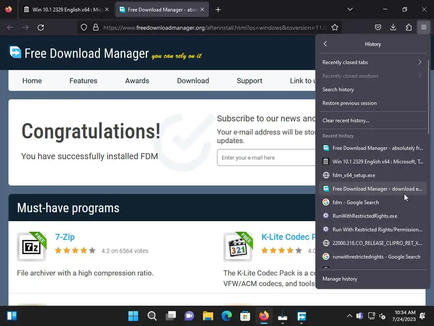Select the Free Download Manager tab
The width and height of the screenshot is (434, 326).
pos(162,10)
